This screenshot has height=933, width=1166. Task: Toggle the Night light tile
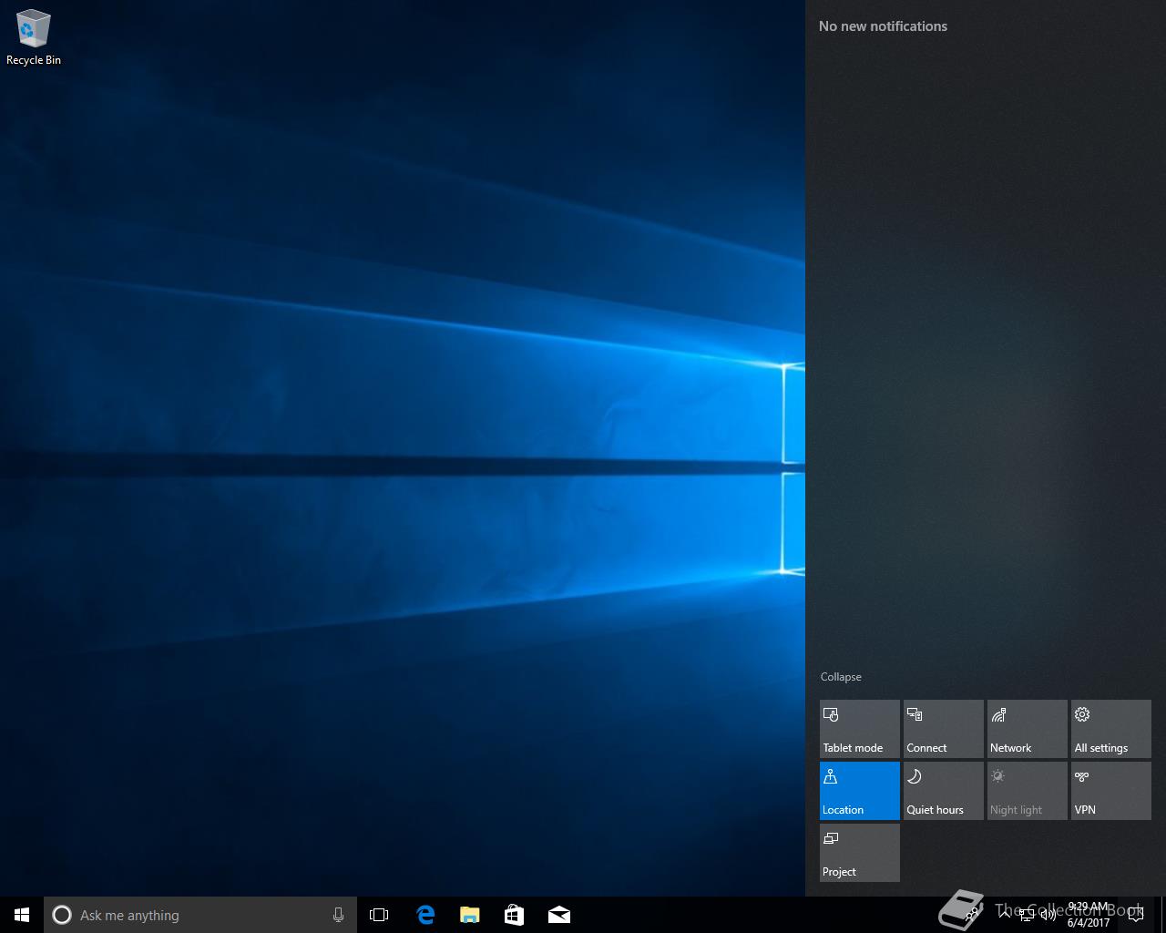click(1027, 791)
